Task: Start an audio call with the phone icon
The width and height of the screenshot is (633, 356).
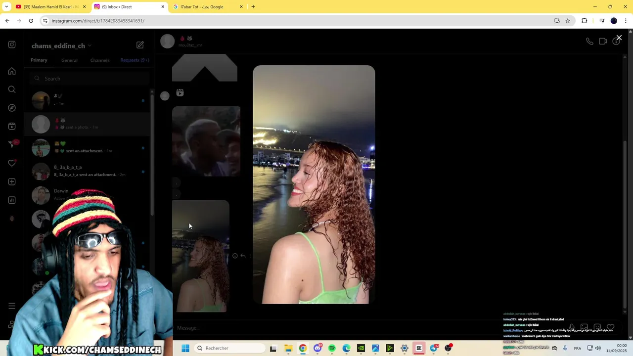Action: (x=589, y=42)
